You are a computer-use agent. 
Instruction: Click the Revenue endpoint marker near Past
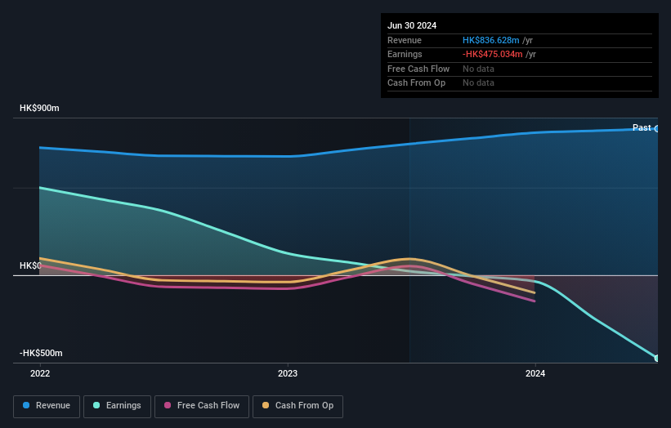tap(657, 129)
